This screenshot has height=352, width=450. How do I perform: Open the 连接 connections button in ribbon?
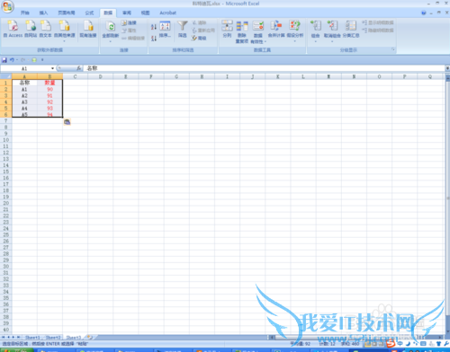pos(129,22)
